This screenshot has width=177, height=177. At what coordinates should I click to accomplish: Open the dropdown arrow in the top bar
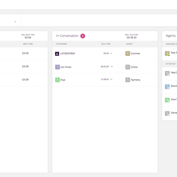15,22
